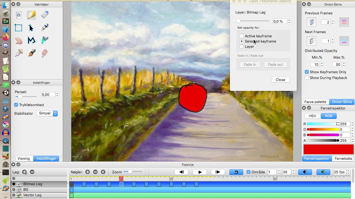
Task: Step the opacity percentage spinner
Action: point(289,21)
